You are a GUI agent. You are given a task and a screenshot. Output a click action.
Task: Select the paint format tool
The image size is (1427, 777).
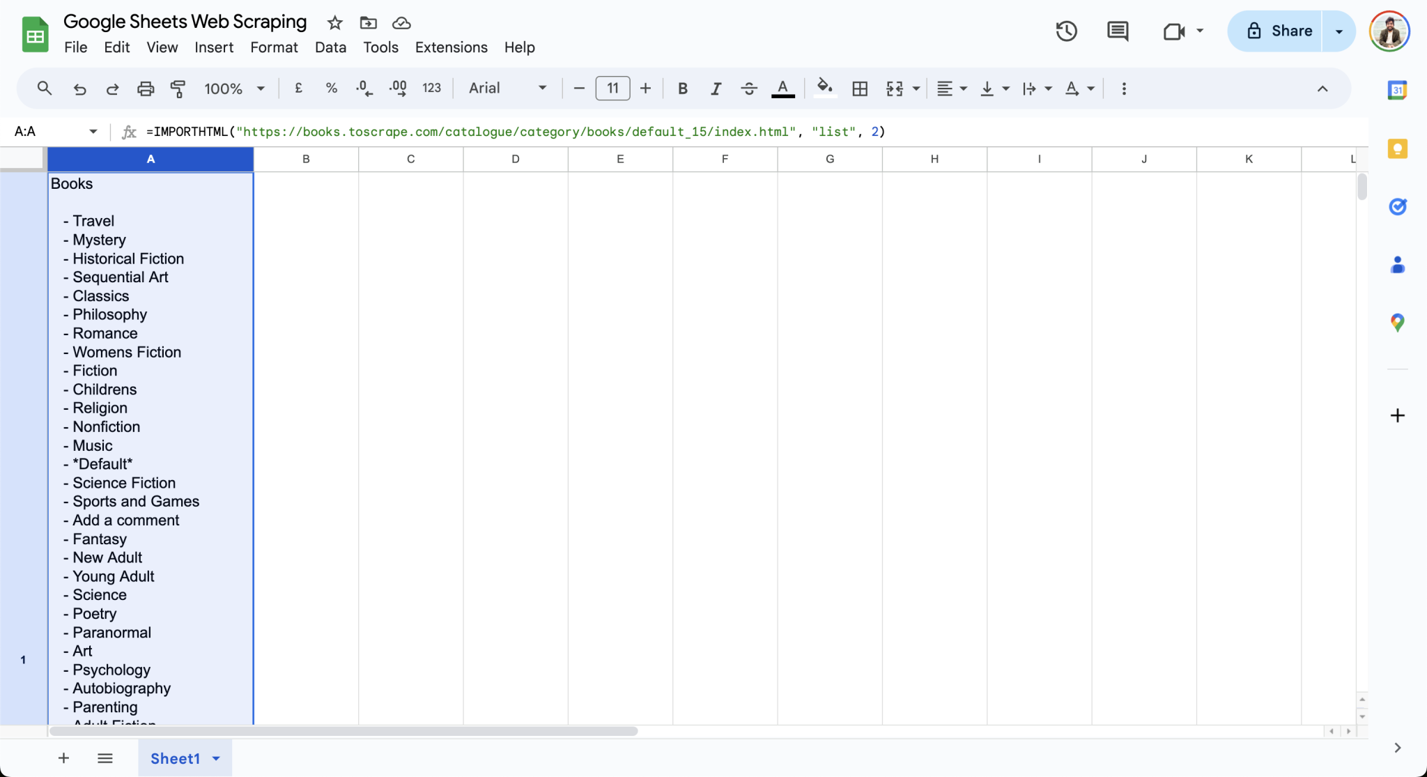[178, 89]
